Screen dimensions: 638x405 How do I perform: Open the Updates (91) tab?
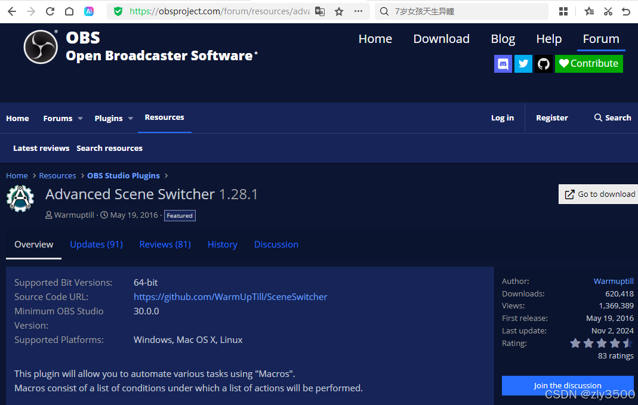96,244
